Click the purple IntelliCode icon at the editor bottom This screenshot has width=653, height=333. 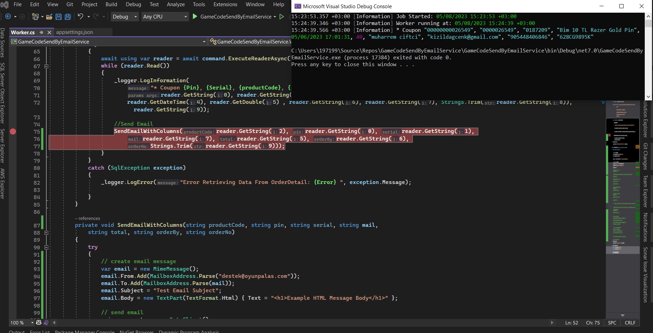point(46,322)
